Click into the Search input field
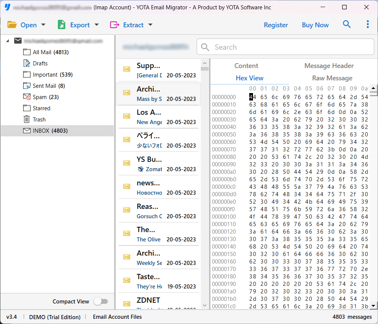378x324 pixels. coord(285,47)
